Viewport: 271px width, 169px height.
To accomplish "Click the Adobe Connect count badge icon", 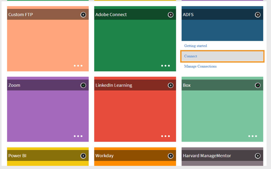I will point(171,15).
